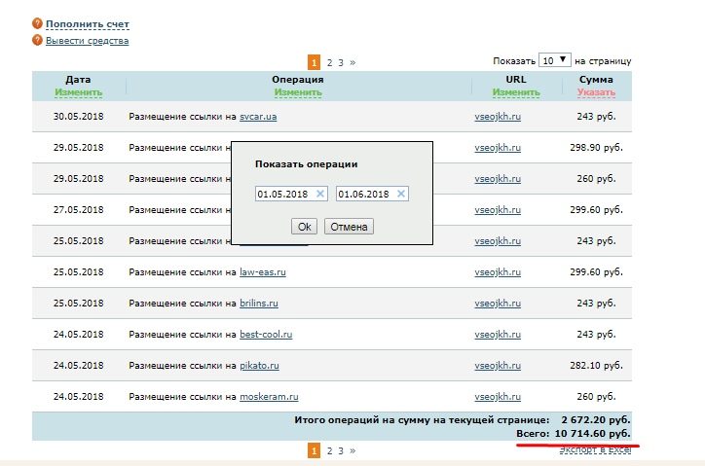Expand the rows-per-page dropdown showing 10
705x466 pixels.
555,60
